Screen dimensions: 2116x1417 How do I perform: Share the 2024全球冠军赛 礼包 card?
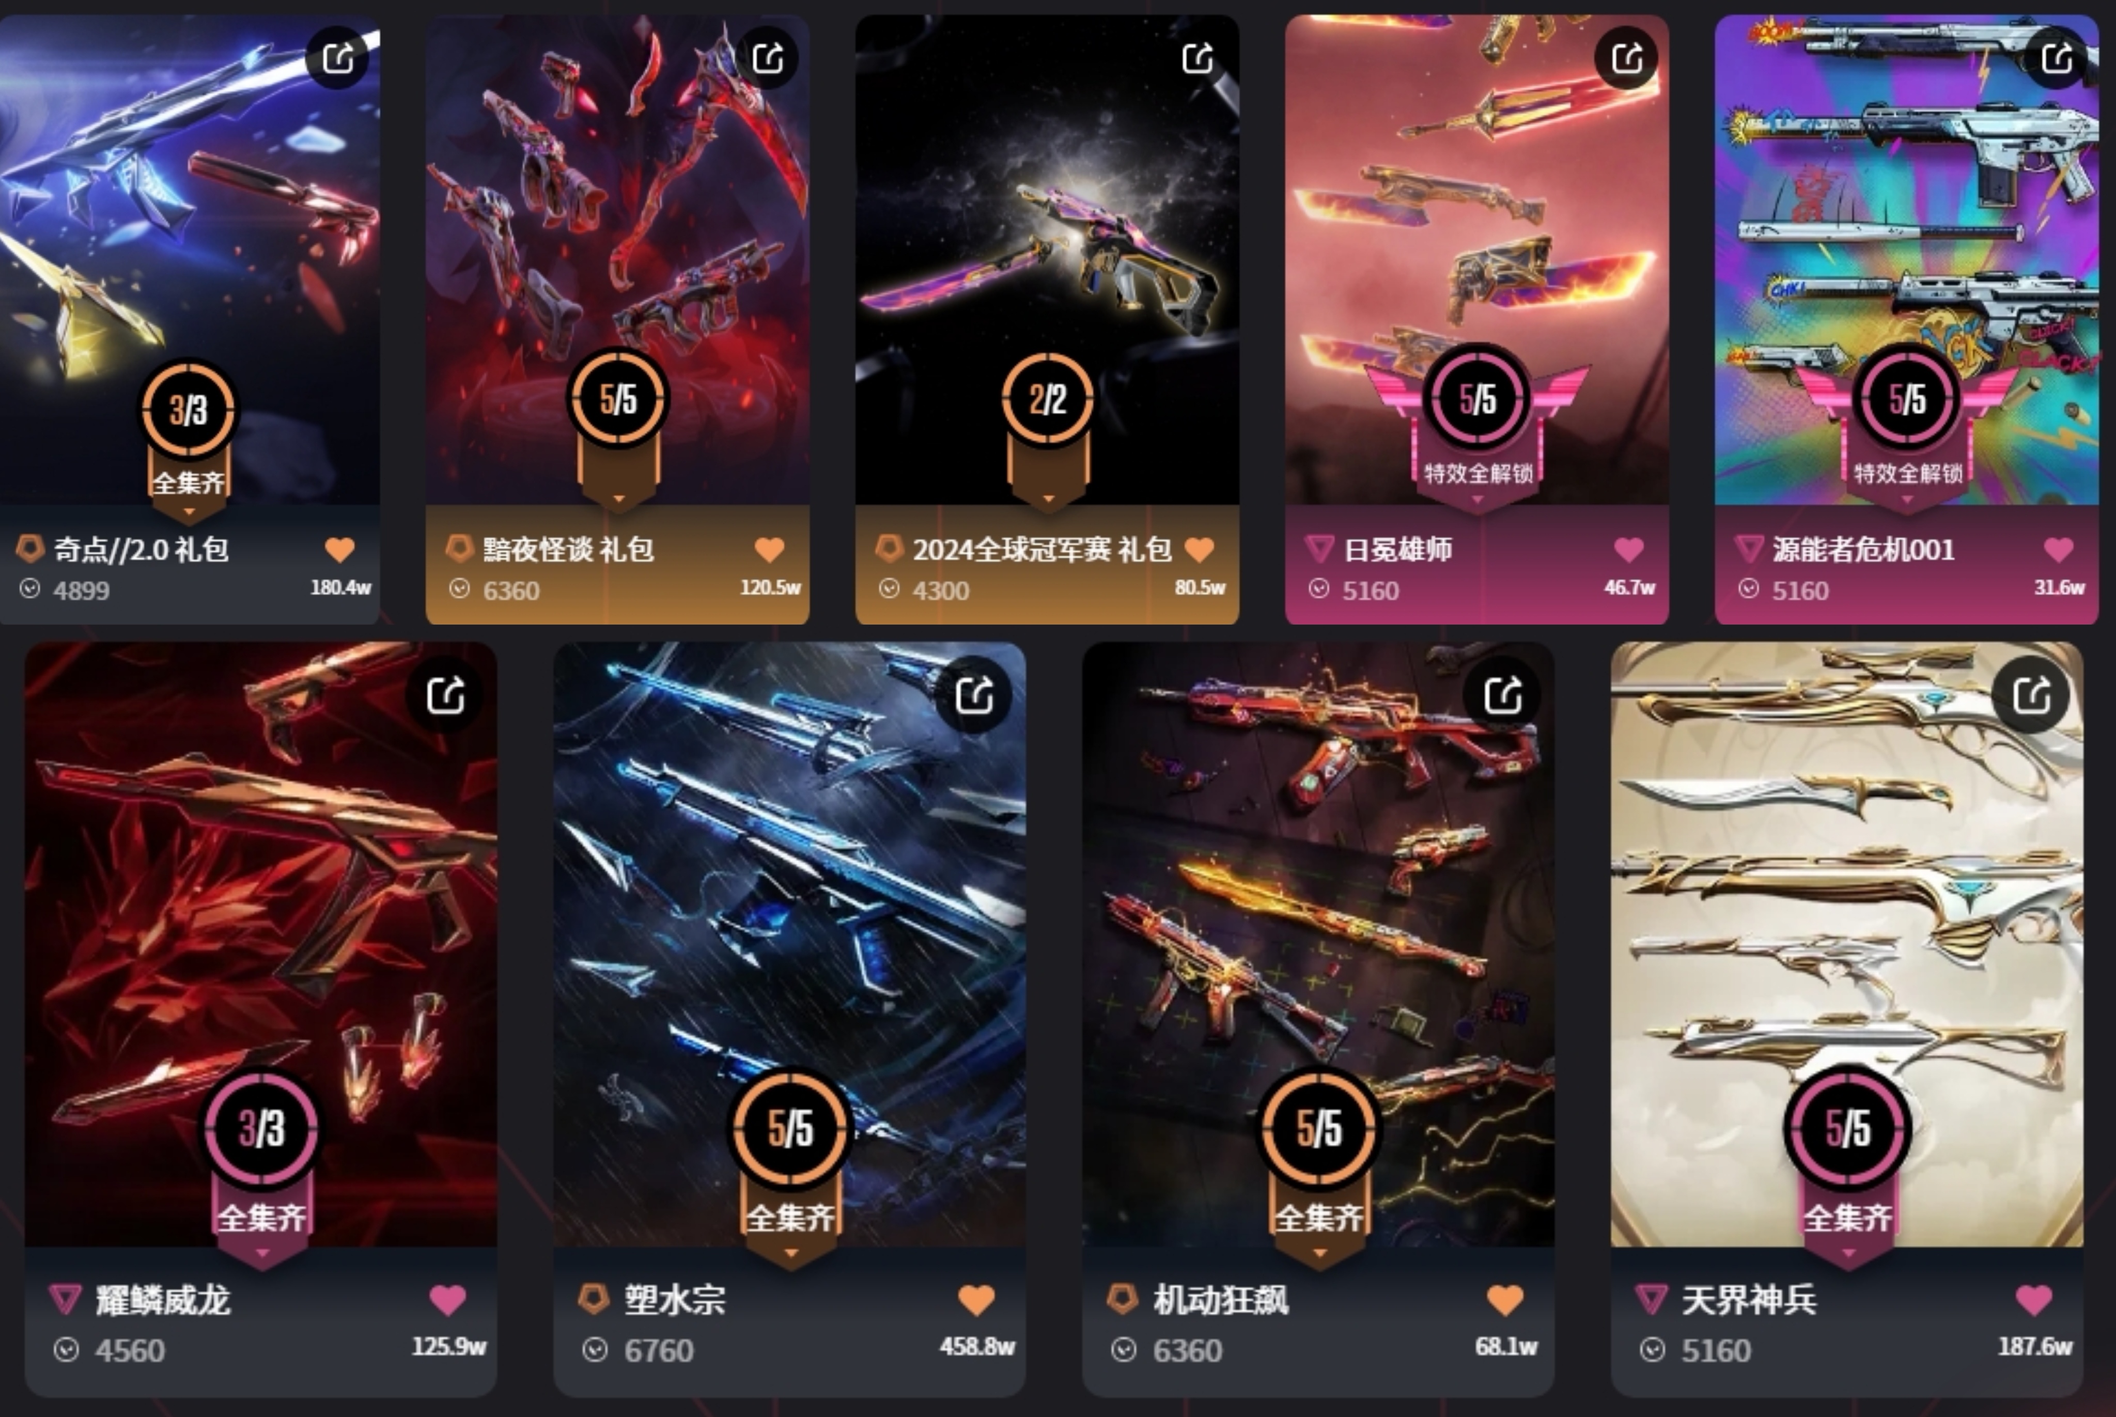(x=1198, y=58)
